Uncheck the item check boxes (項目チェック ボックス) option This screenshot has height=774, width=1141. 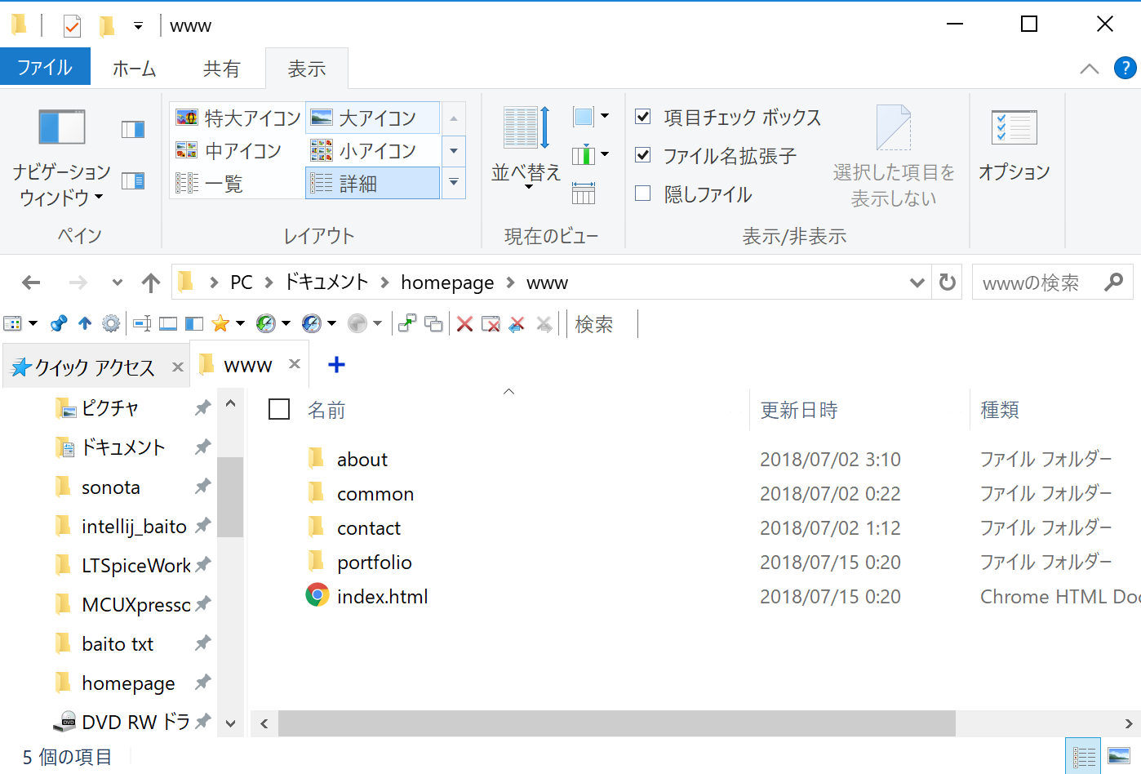[x=643, y=117]
